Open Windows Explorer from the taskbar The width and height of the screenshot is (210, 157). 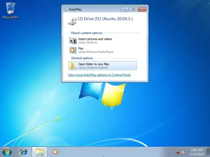(x=40, y=152)
